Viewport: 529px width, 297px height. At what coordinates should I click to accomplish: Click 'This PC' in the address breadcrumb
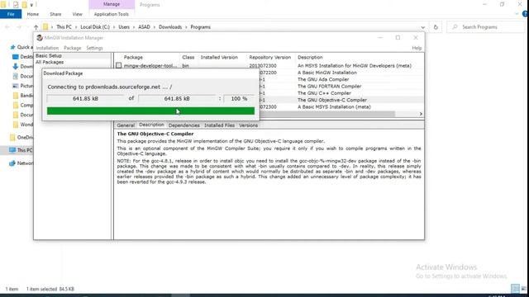pyautogui.click(x=64, y=27)
